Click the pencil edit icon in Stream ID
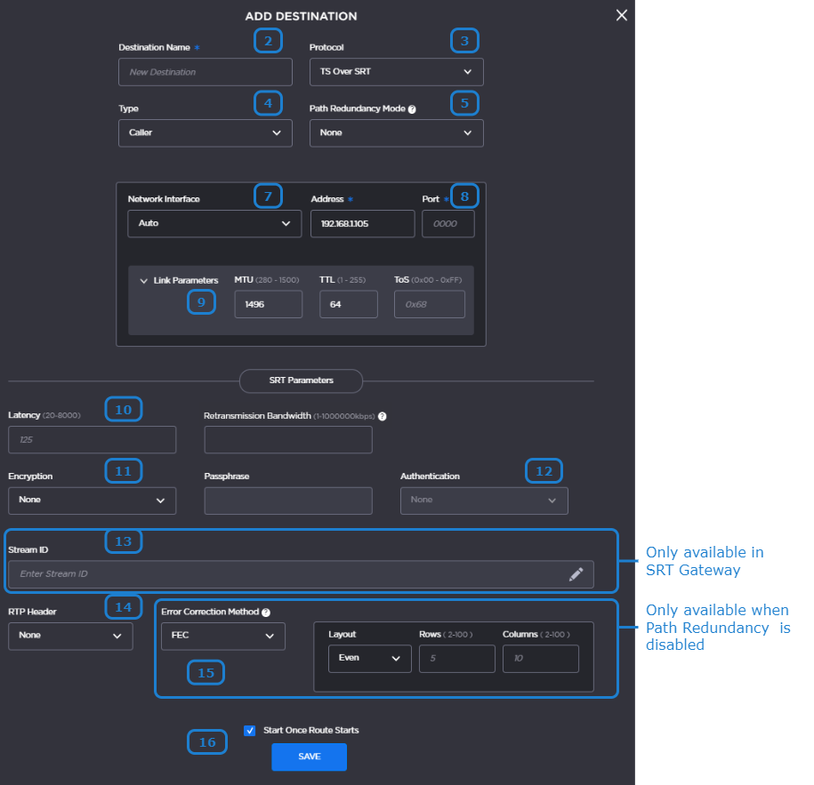The width and height of the screenshot is (814, 785). (x=576, y=574)
